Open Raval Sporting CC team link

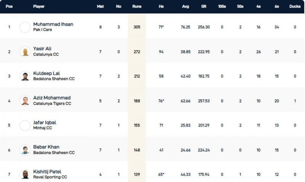[49, 177]
